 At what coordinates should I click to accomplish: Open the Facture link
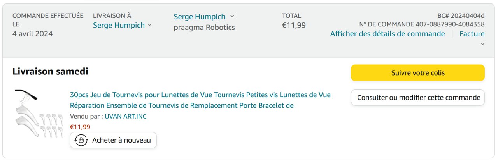point(472,34)
